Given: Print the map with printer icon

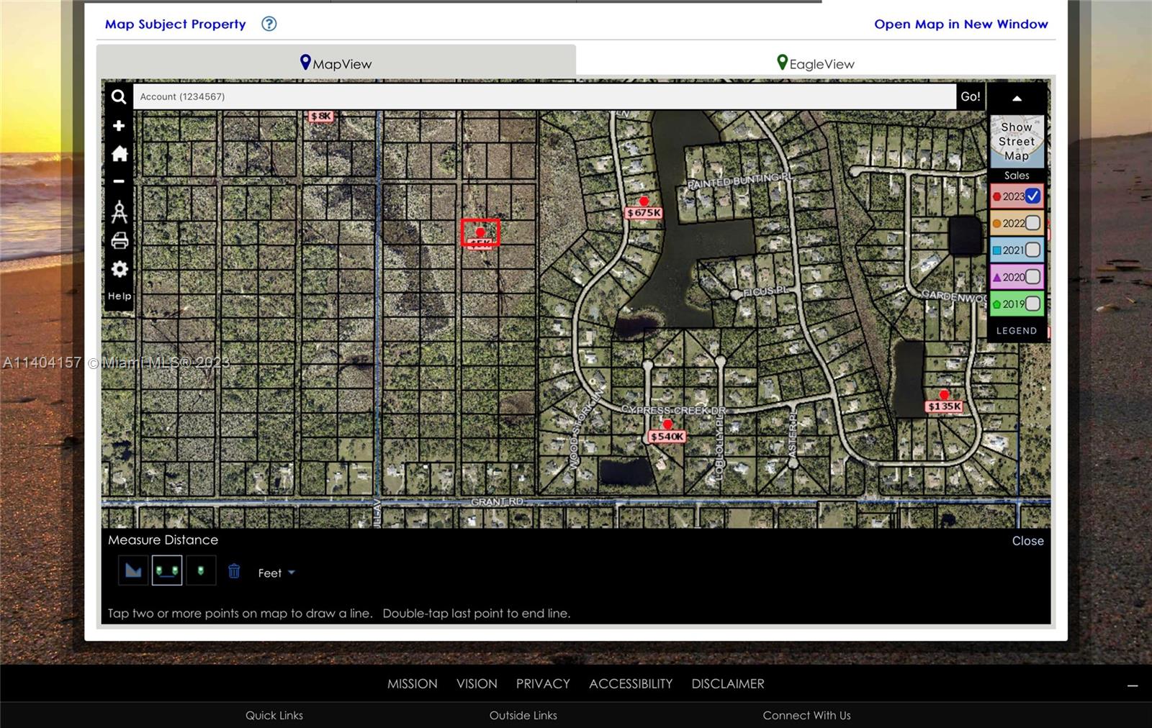Looking at the screenshot, I should pos(120,240).
